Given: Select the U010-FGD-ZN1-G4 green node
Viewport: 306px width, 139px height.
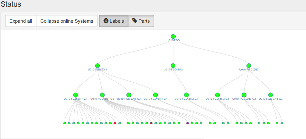Looking at the screenshot, I should [x=155, y=95].
